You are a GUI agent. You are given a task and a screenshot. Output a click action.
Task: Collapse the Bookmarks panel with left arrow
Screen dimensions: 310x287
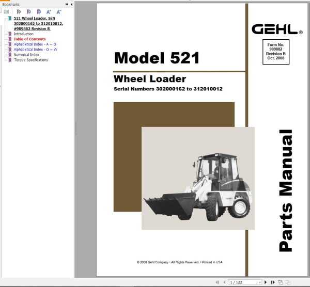(x=71, y=4)
